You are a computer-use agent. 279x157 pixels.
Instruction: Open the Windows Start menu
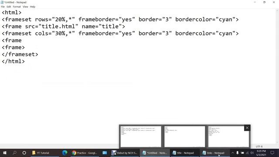click(x=5, y=153)
